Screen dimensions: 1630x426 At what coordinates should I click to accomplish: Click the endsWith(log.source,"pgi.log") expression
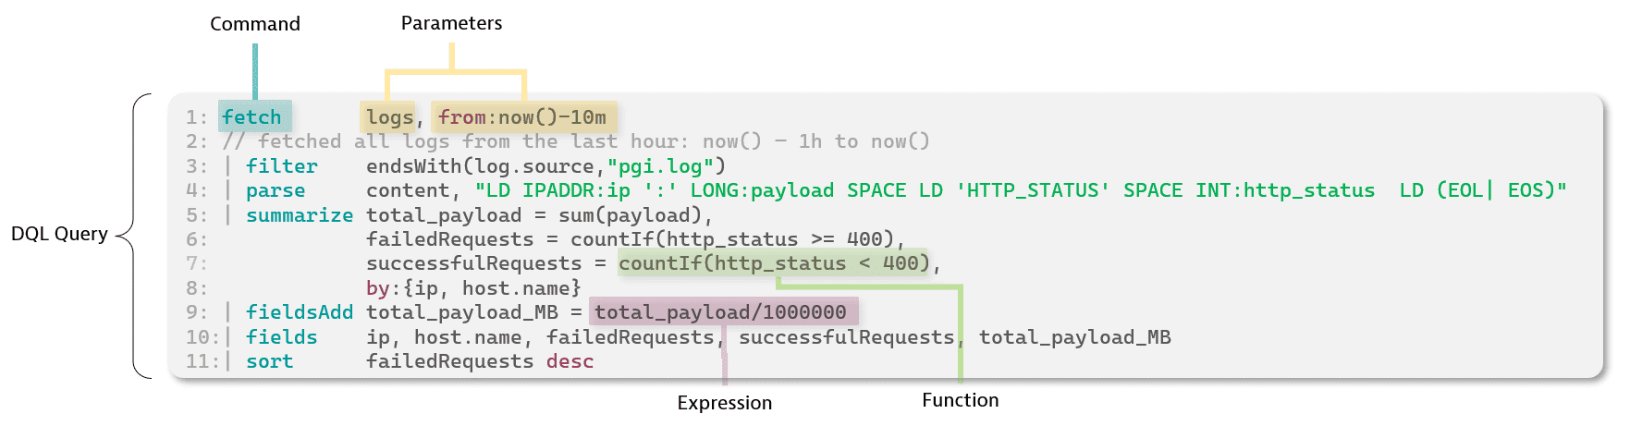[545, 166]
